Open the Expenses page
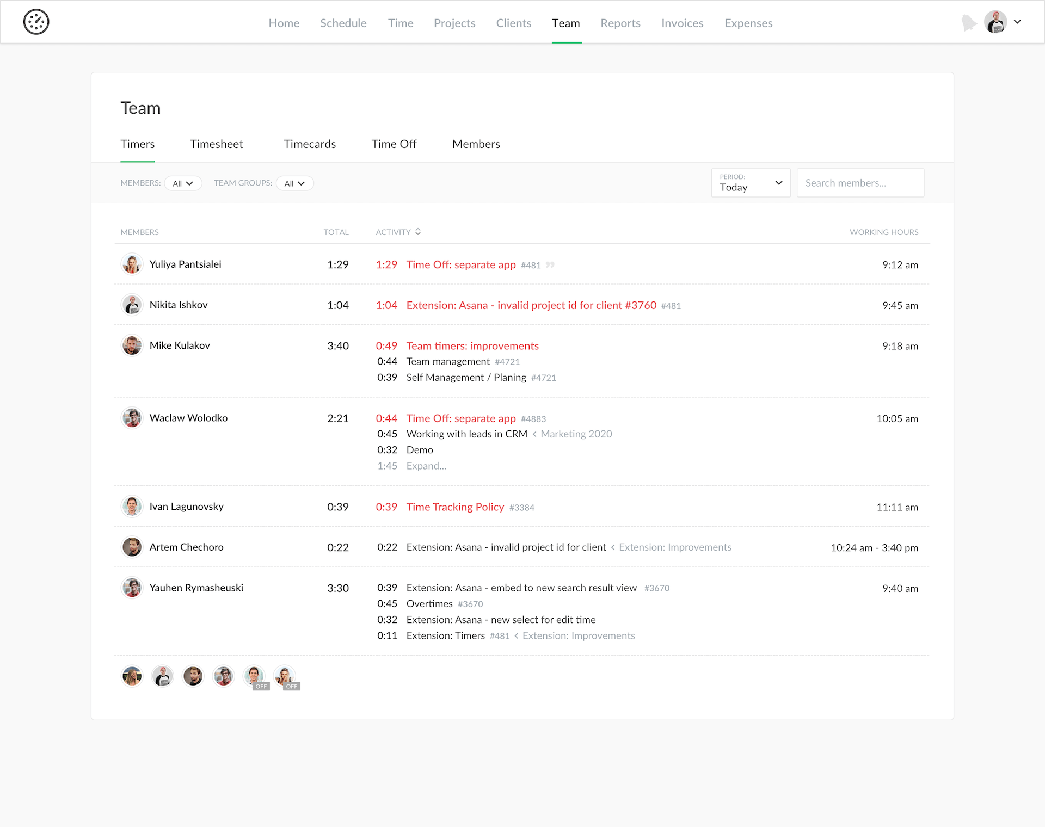Viewport: 1045px width, 827px height. 748,23
